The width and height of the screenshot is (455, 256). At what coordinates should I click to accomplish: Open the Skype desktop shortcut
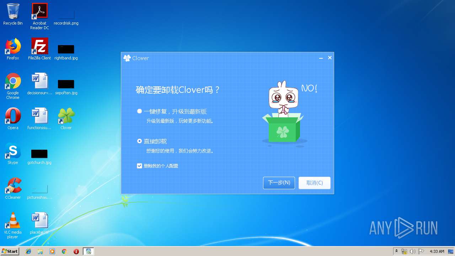pyautogui.click(x=13, y=154)
